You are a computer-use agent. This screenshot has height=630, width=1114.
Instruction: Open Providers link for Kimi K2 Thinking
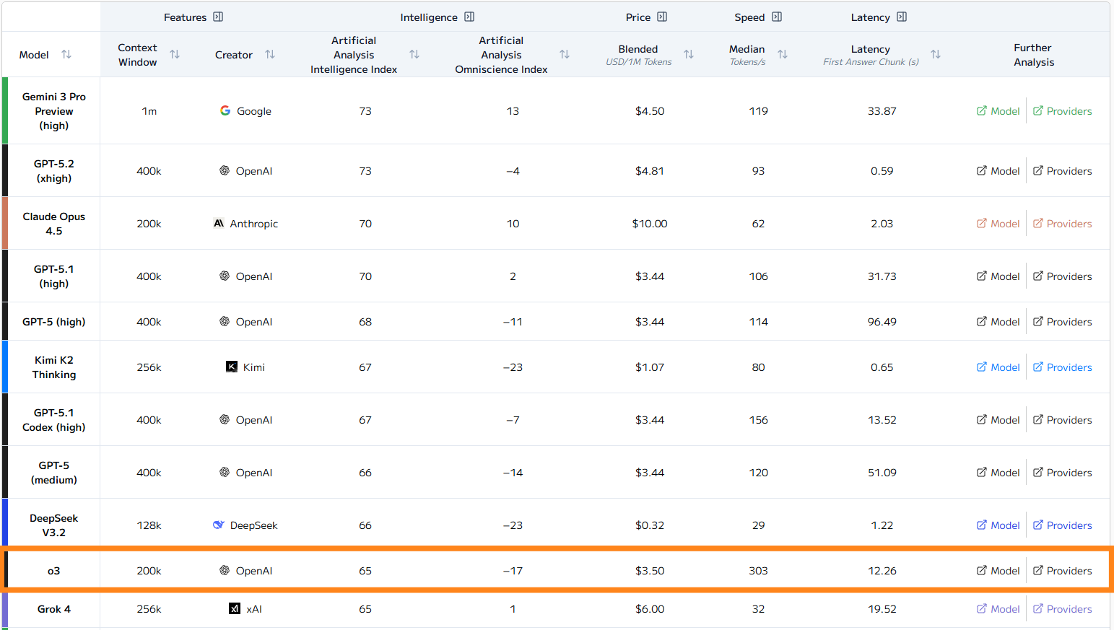(1062, 367)
